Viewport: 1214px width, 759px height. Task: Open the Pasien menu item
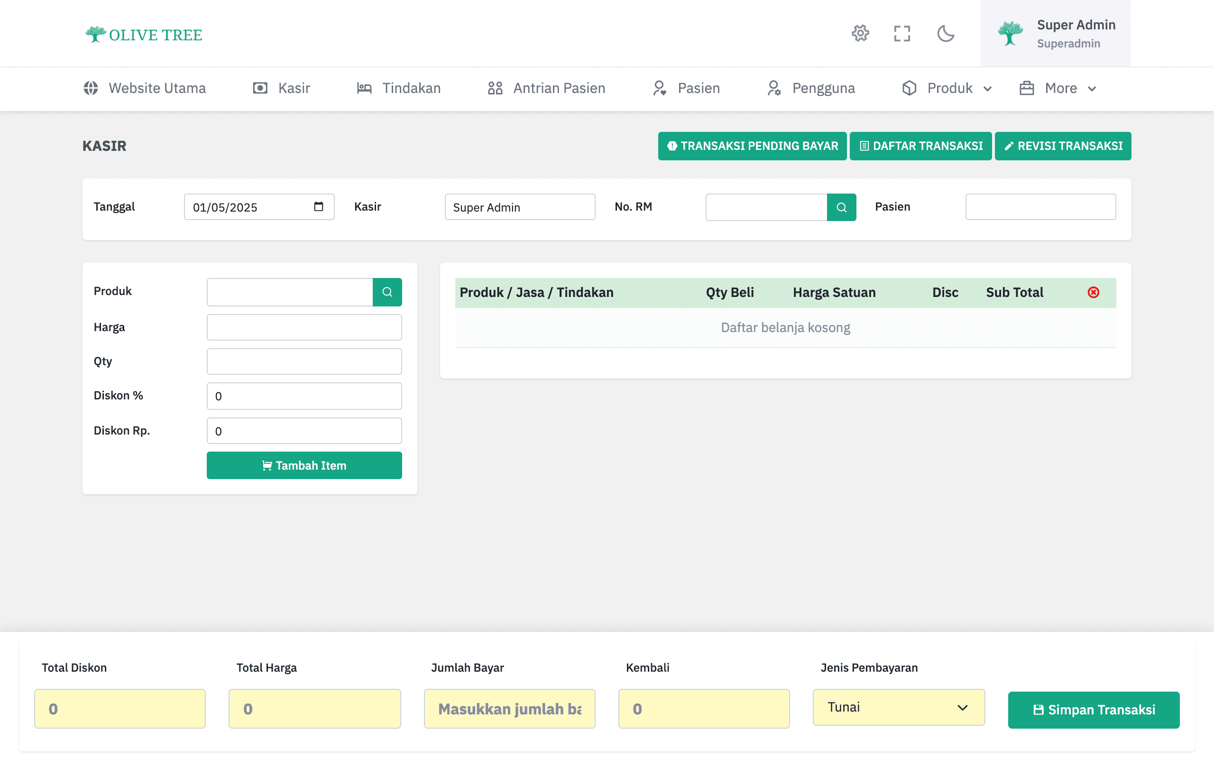(x=686, y=88)
